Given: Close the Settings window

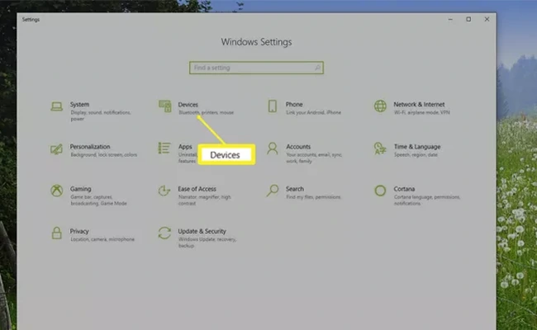Looking at the screenshot, I should [487, 20].
